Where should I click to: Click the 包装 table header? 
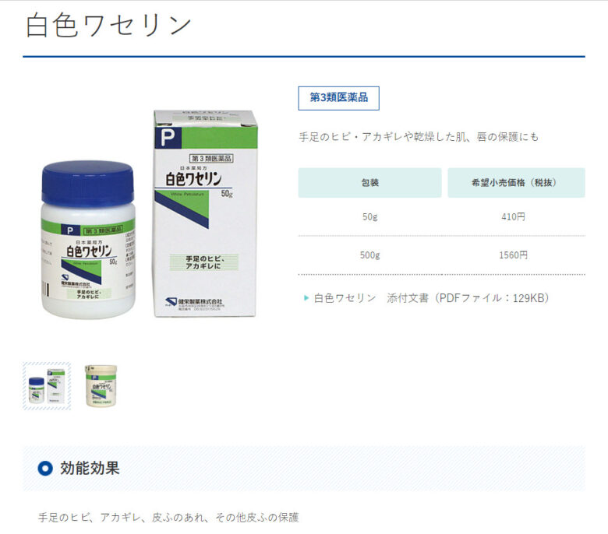[369, 183]
